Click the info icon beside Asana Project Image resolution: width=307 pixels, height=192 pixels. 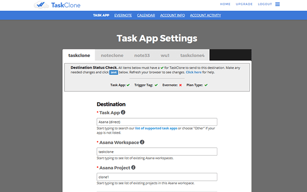coord(133,167)
